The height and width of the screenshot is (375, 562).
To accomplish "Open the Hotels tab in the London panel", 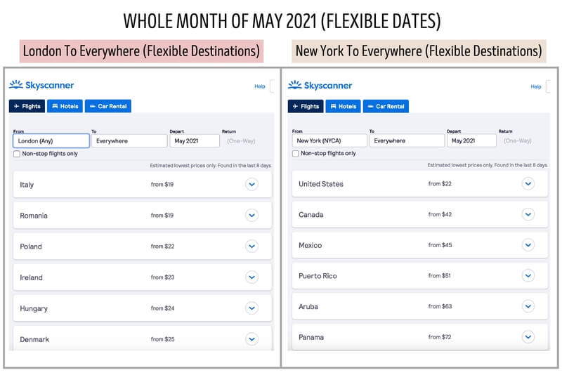I will click(x=65, y=107).
